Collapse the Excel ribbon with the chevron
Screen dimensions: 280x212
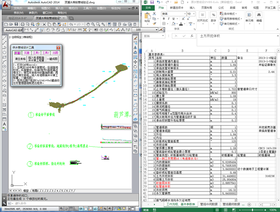pos(277,29)
